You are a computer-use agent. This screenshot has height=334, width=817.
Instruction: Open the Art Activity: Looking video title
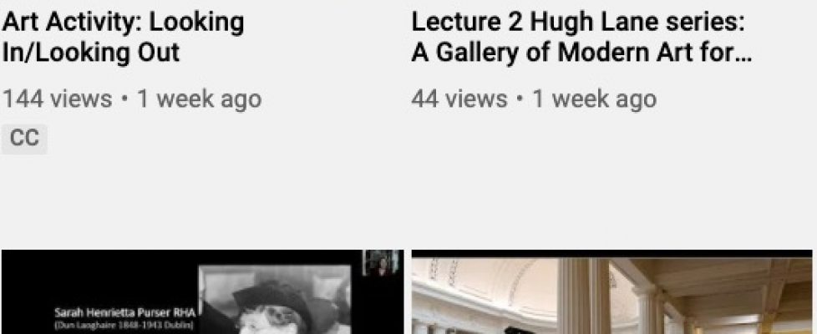tap(123, 38)
